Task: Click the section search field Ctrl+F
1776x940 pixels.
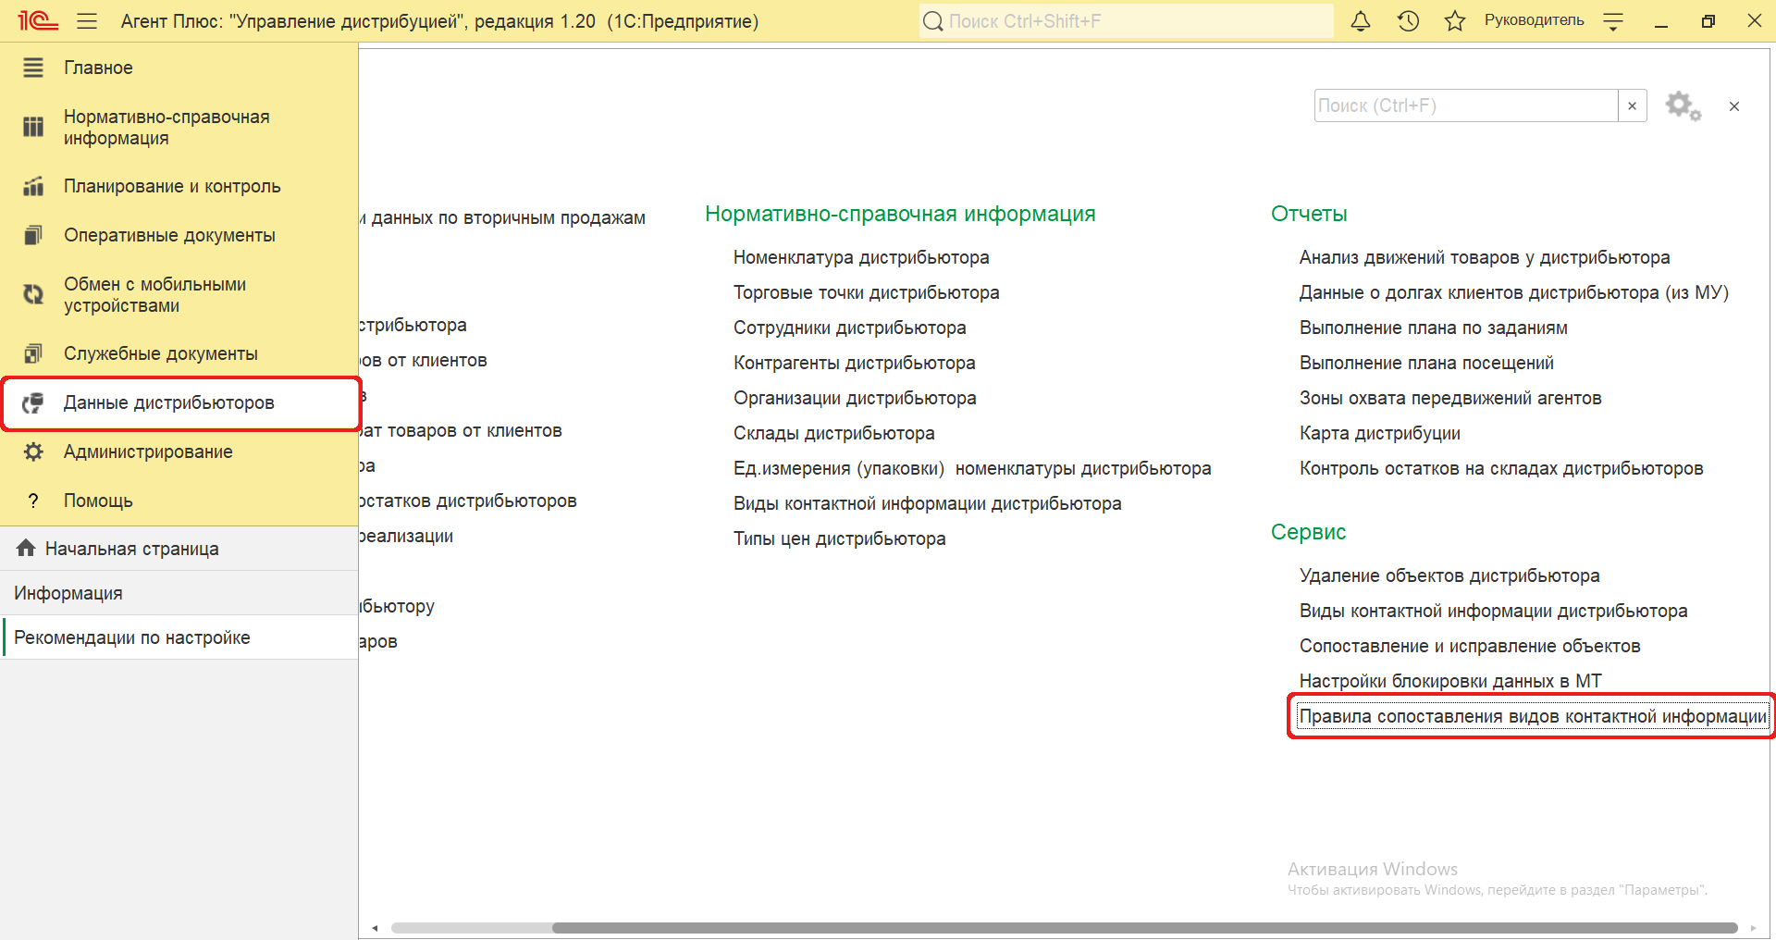Action: coord(1466,105)
